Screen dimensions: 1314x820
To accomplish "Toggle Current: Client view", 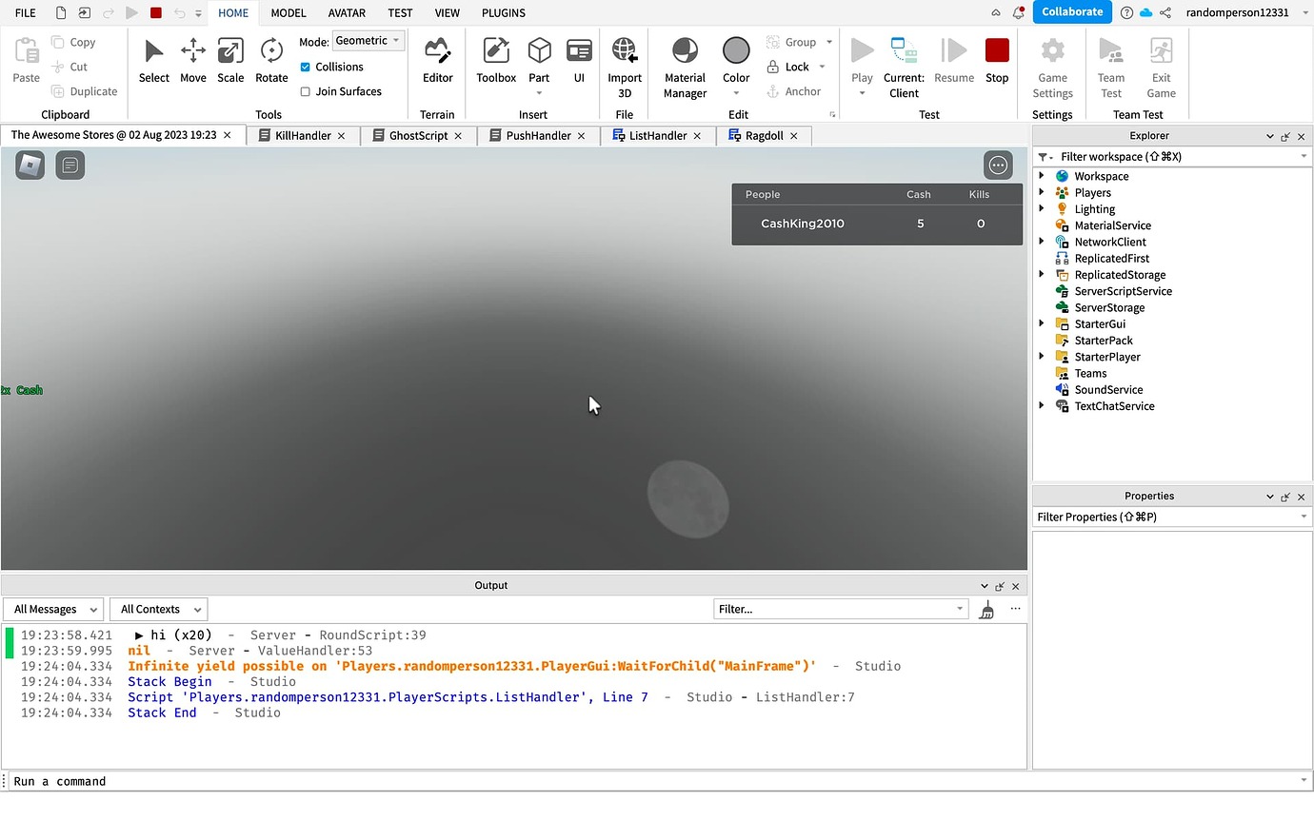I will tap(904, 68).
